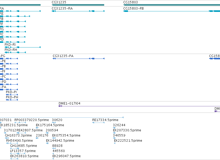The height and width of the screenshot is (160, 220).
Task: Select EST label RH56490.5prime
Action: [19, 141]
